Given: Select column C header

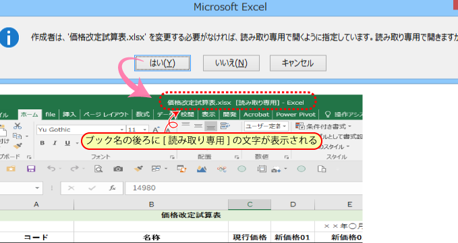Looking at the screenshot, I should click(250, 205).
